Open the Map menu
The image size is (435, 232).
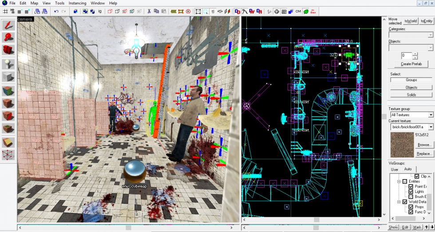coord(35,3)
